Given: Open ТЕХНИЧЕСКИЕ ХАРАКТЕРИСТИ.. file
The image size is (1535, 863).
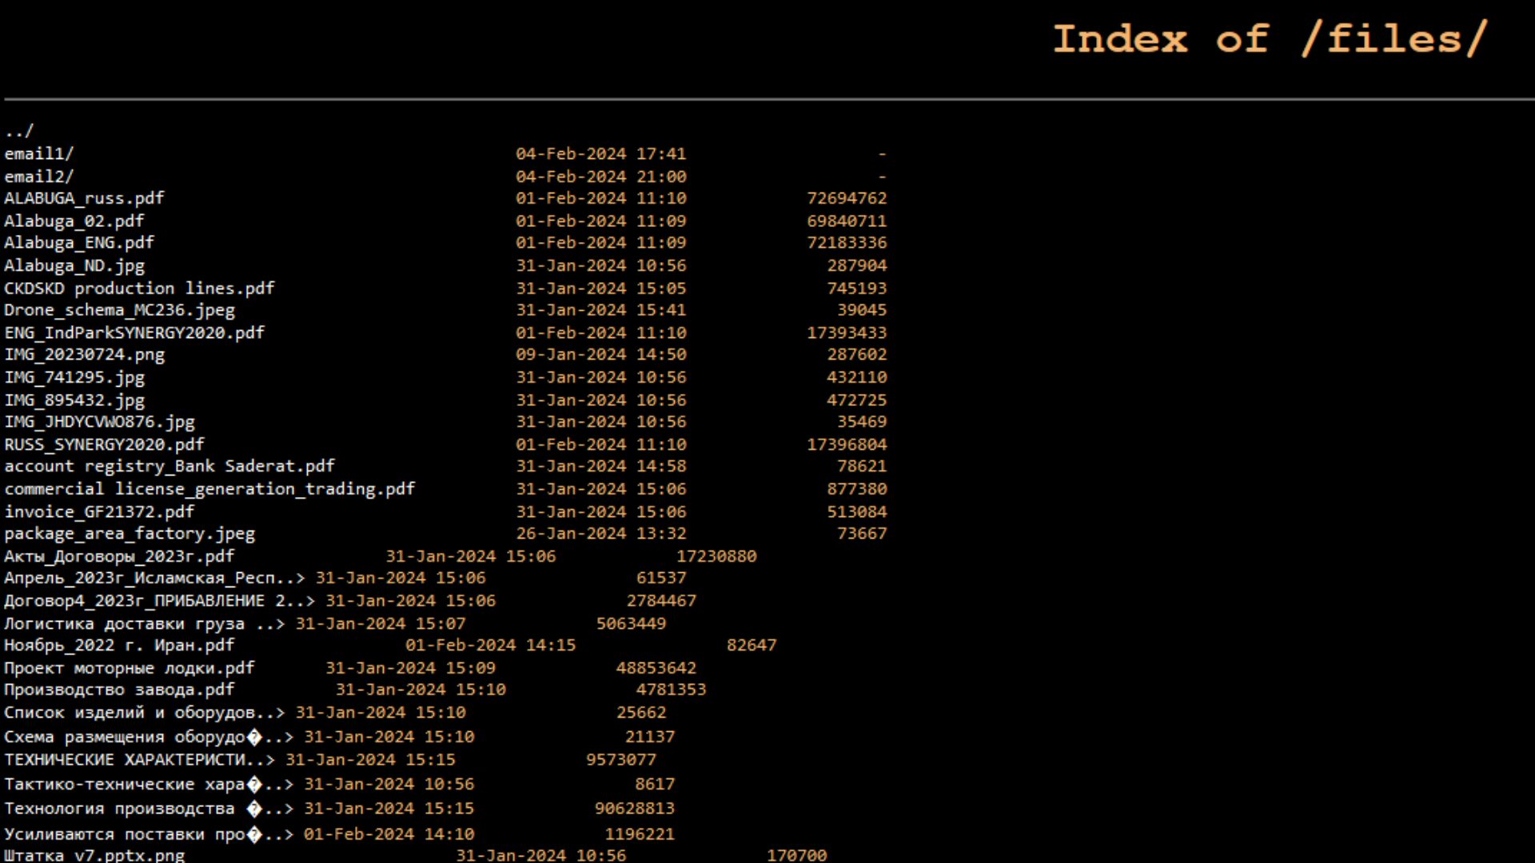Looking at the screenshot, I should tap(139, 760).
